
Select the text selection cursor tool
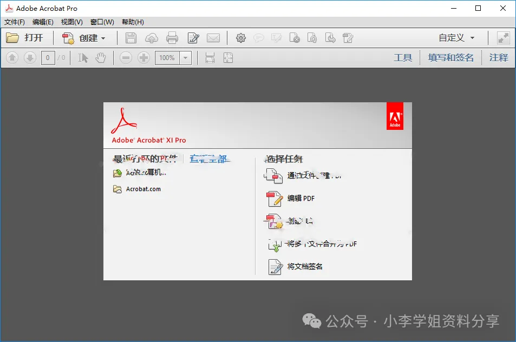coord(83,58)
